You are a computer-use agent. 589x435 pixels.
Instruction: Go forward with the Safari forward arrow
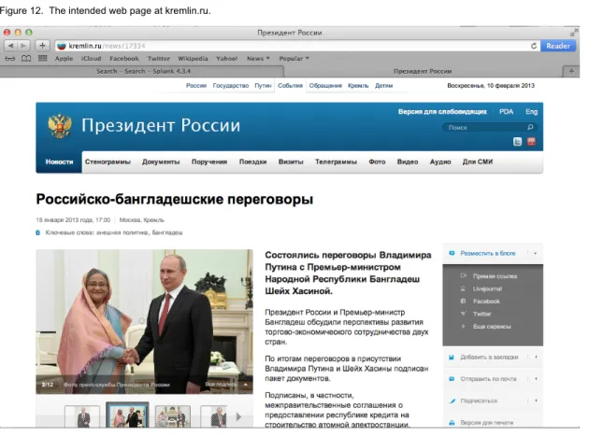click(23, 46)
